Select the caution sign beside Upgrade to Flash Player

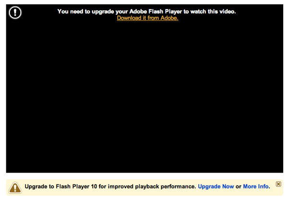(x=15, y=187)
